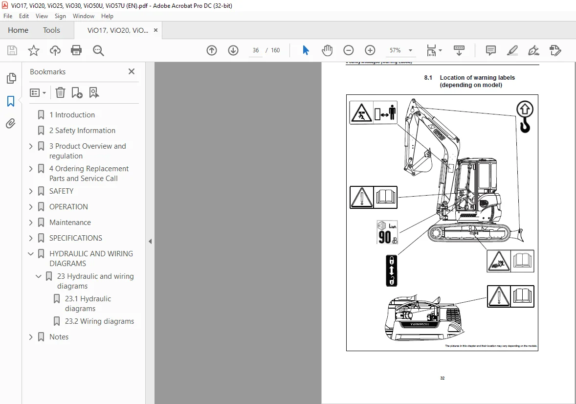Image resolution: width=576 pixels, height=404 pixels.
Task: Click the 90 dB noise label image
Action: click(387, 232)
